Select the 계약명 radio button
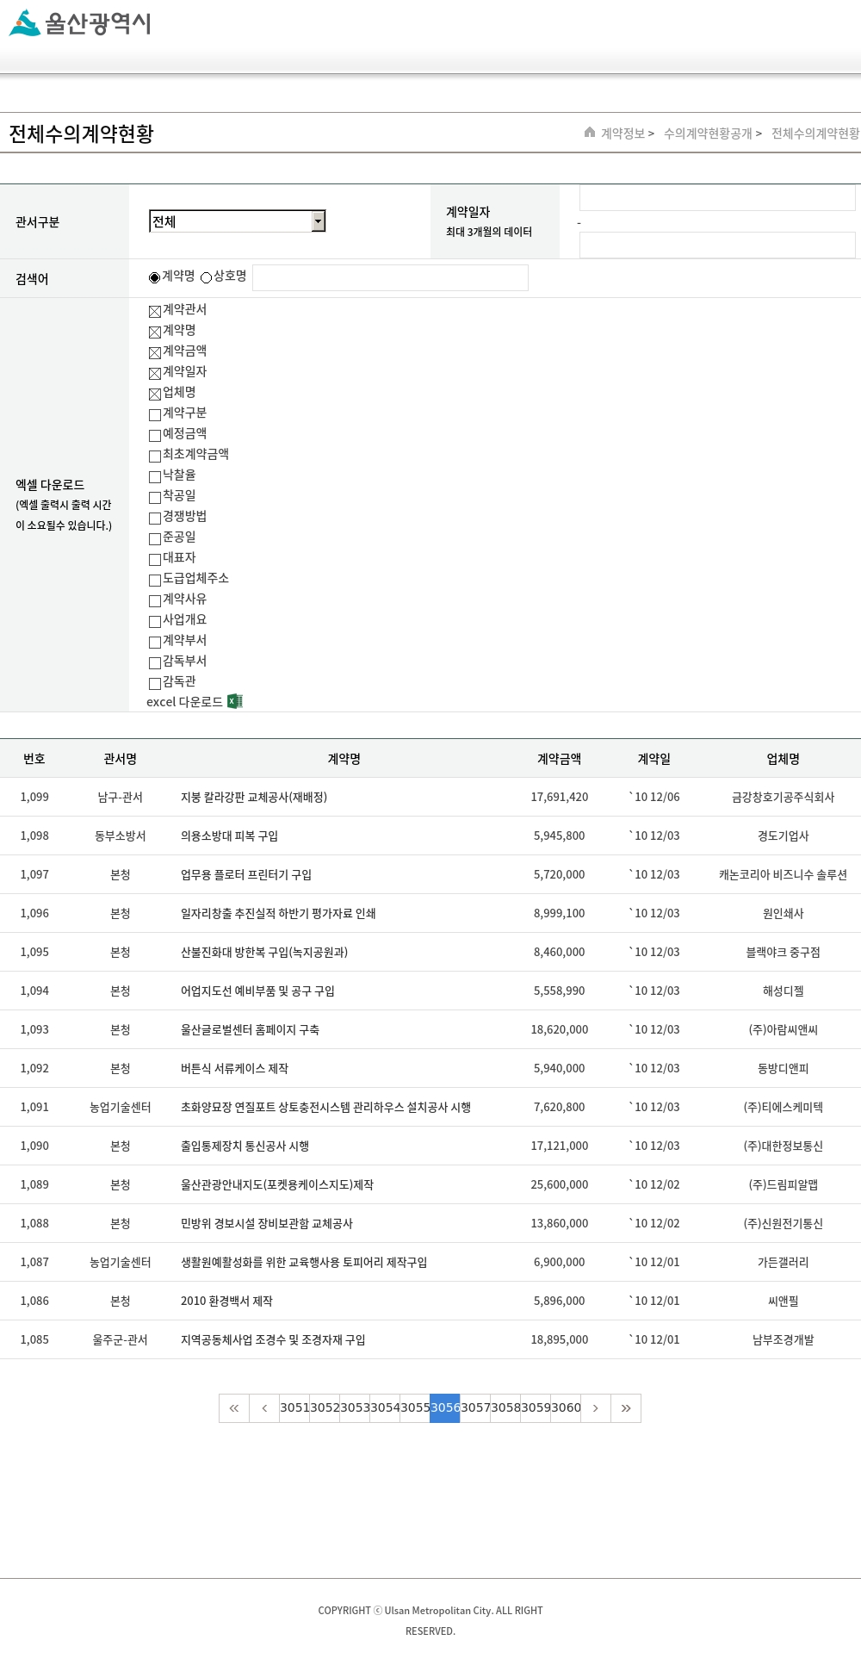The width and height of the screenshot is (861, 1665). click(155, 277)
